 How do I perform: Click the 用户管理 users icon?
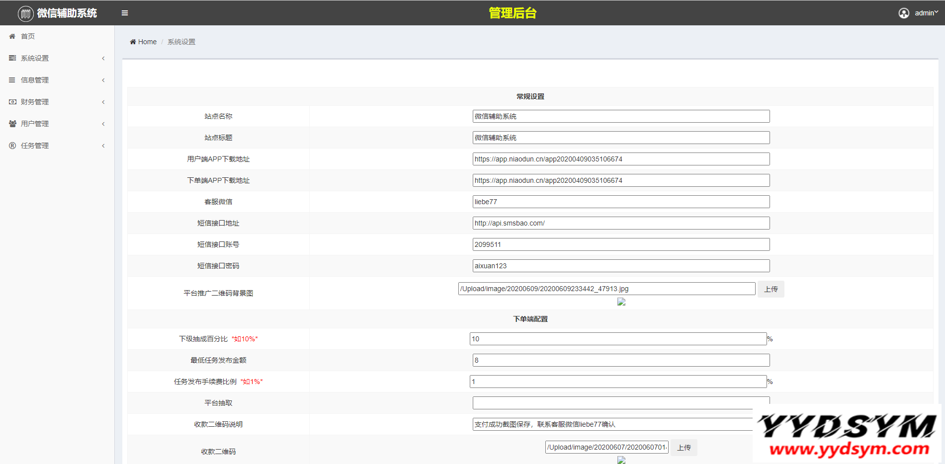(12, 124)
